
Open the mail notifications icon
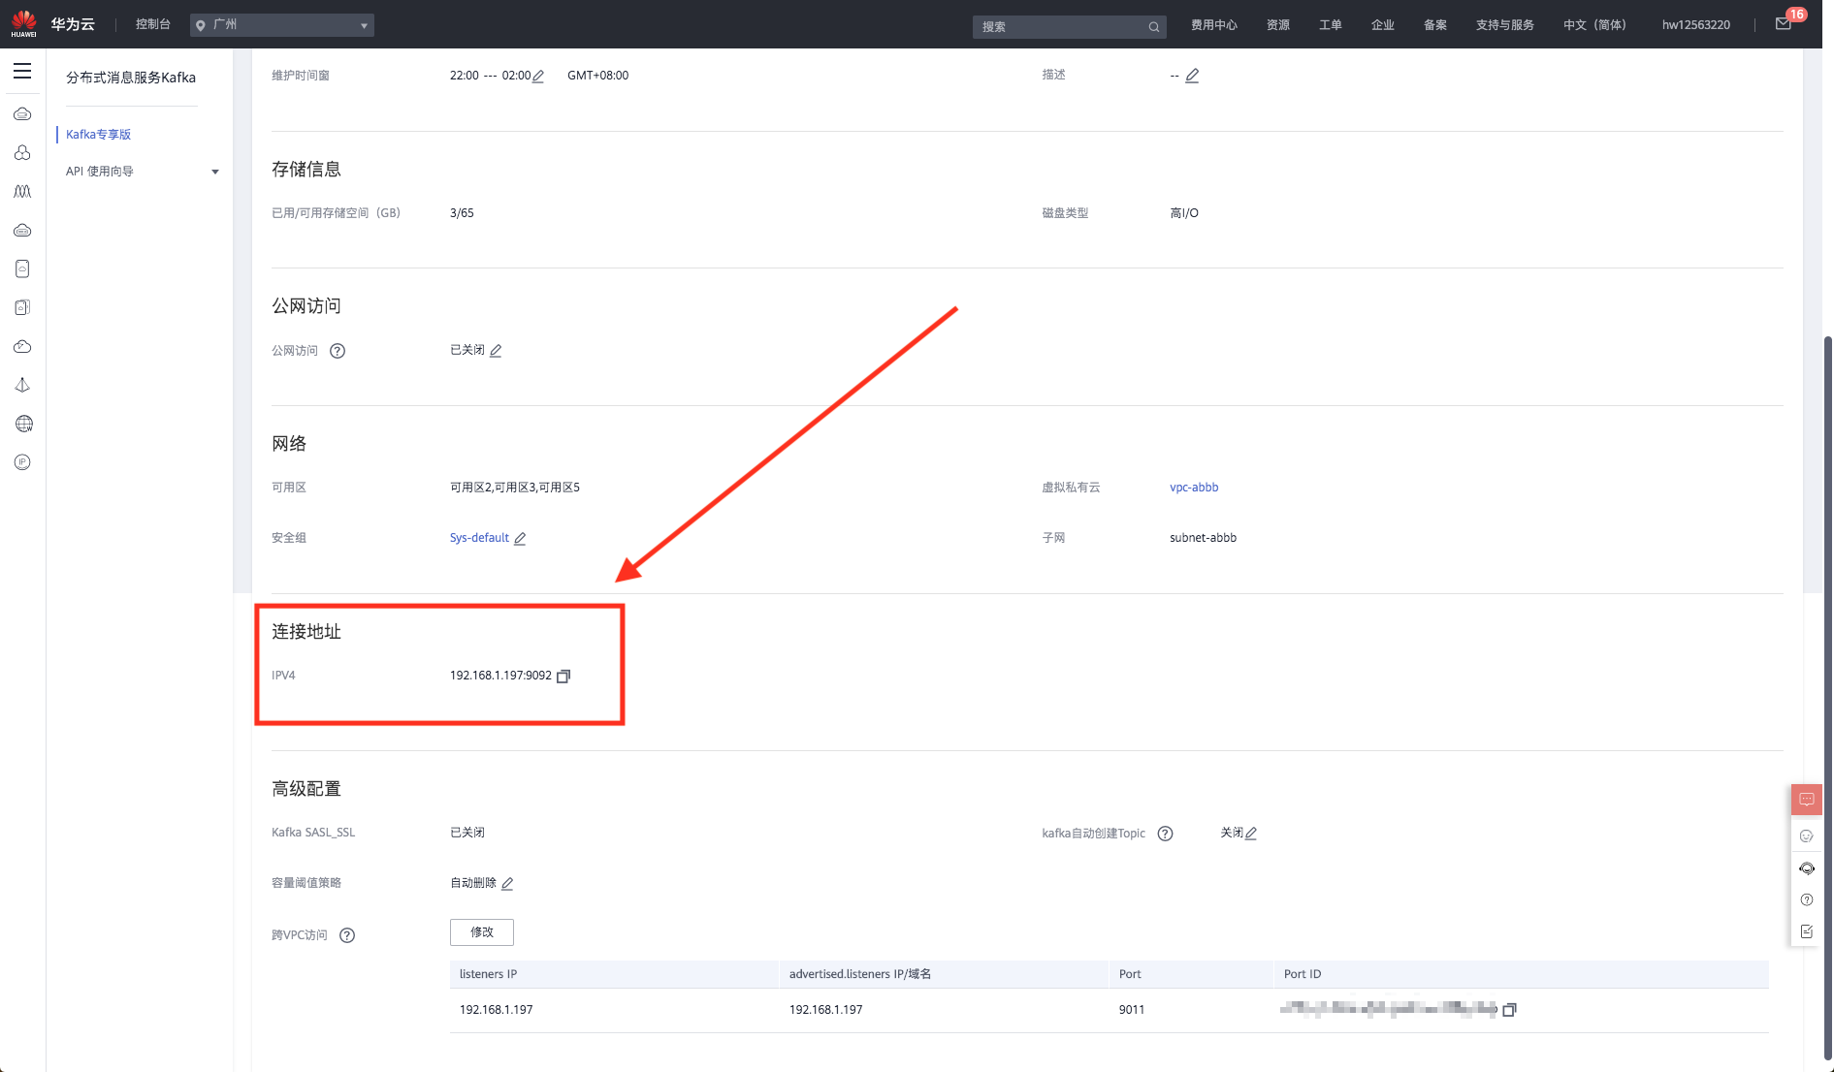[1783, 24]
